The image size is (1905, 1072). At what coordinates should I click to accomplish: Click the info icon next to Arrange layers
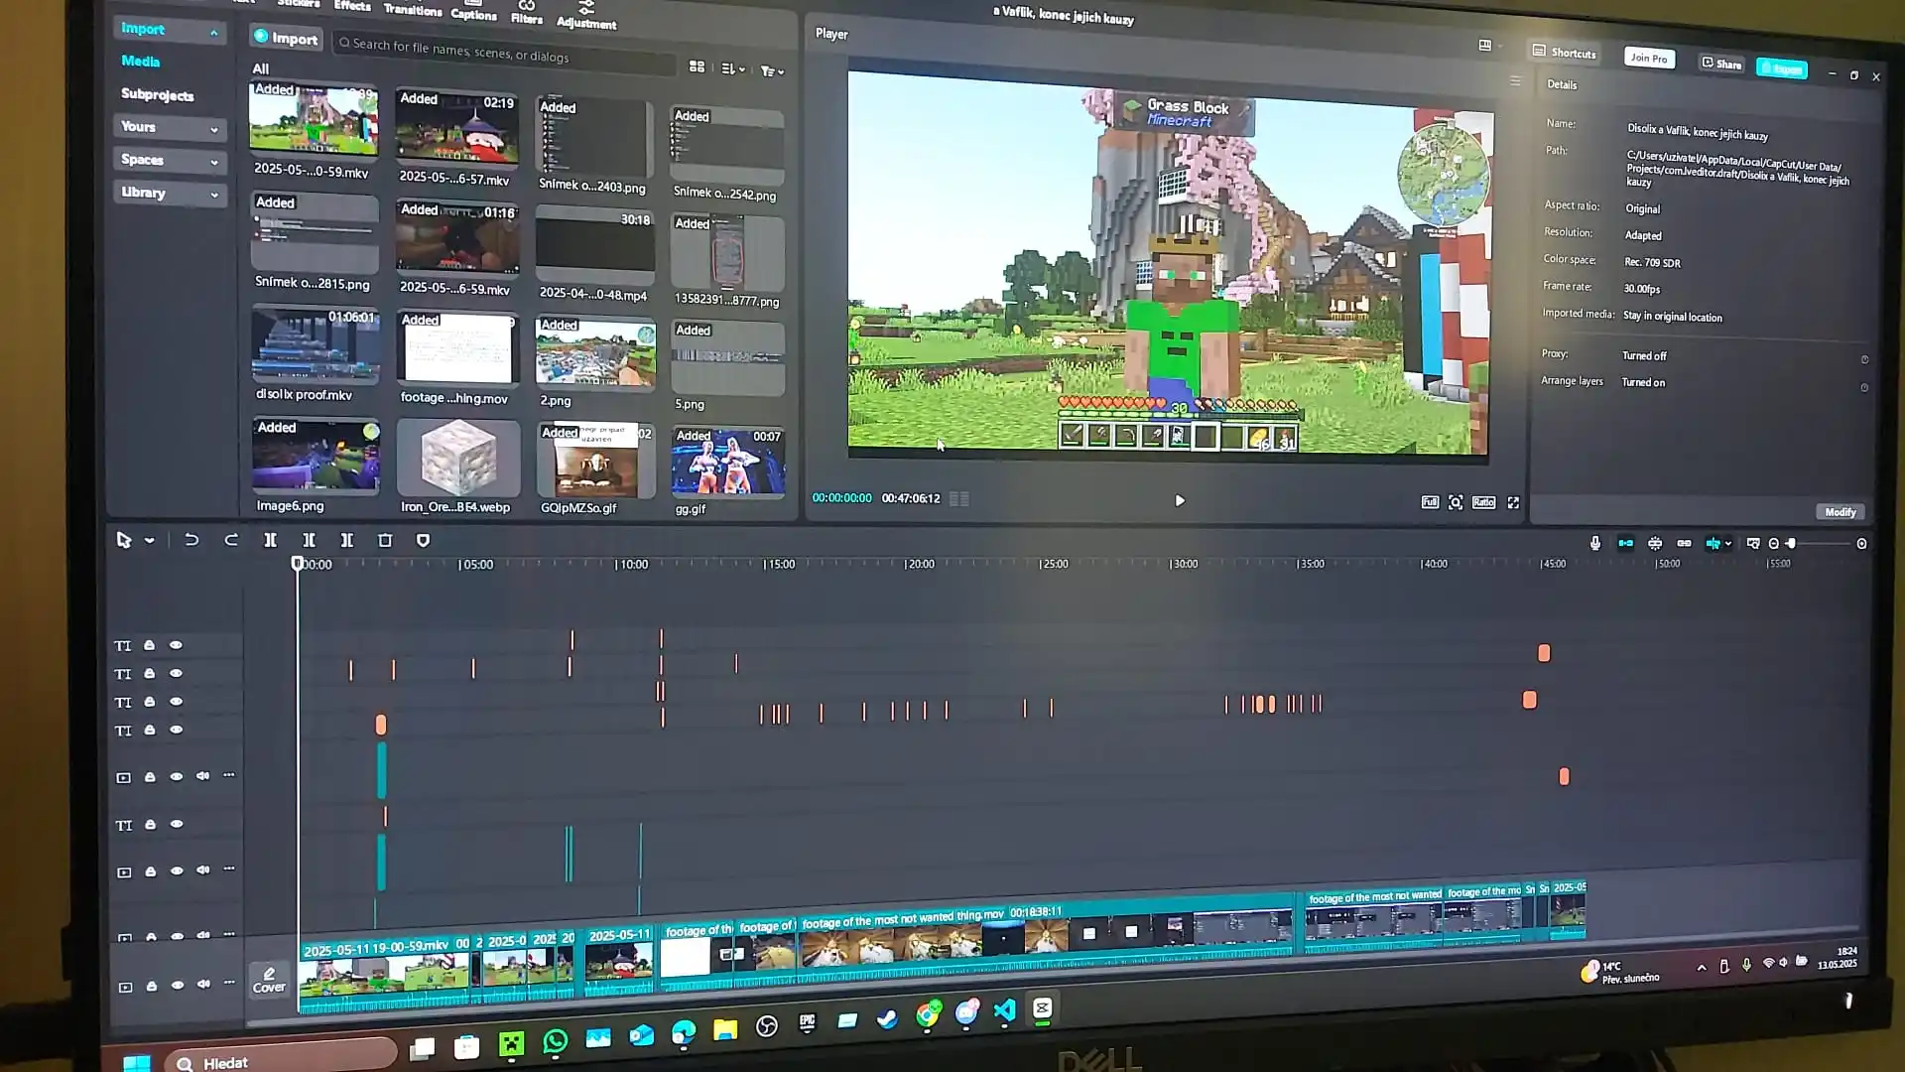(1864, 387)
